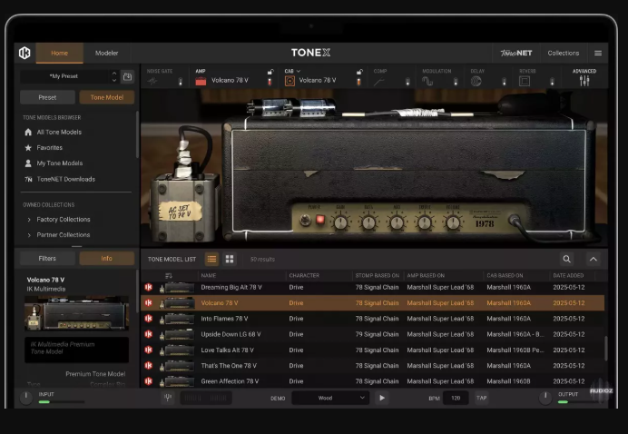Click the My Tone Models person icon
628x434 pixels.
click(28, 163)
